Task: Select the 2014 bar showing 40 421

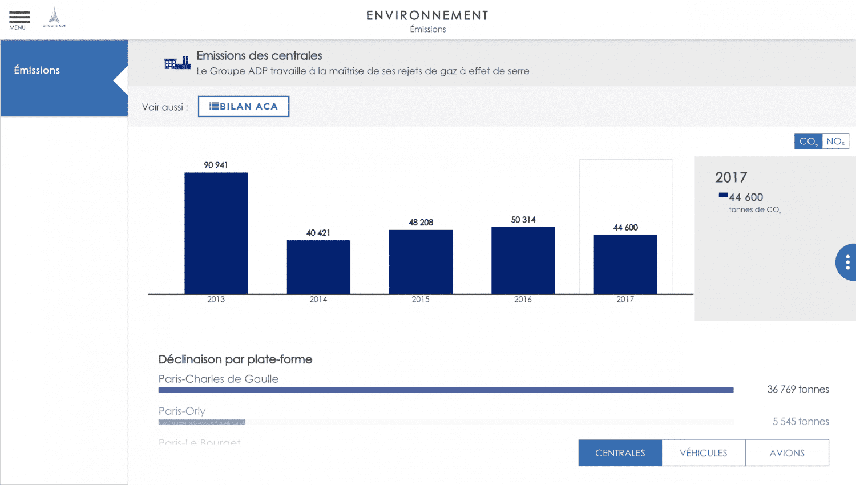Action: [318, 267]
